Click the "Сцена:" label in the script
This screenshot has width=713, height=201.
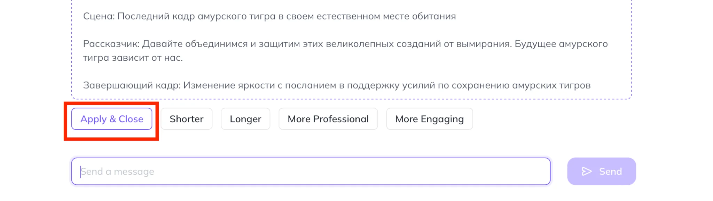click(x=99, y=16)
